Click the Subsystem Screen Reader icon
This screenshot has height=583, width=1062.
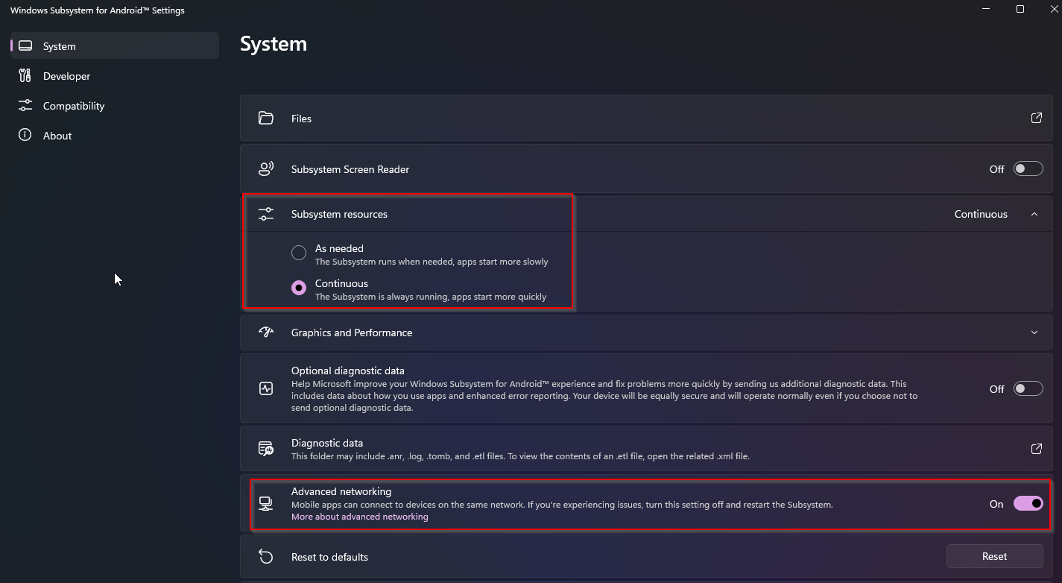click(266, 168)
